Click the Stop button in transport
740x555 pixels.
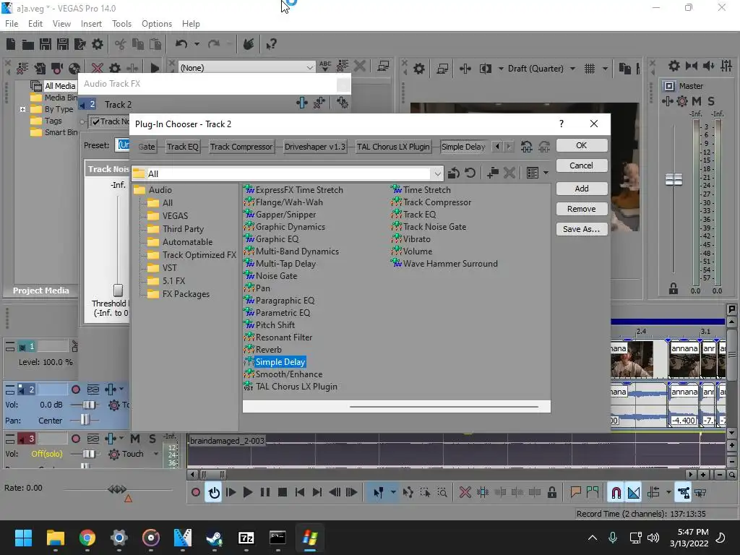283,493
